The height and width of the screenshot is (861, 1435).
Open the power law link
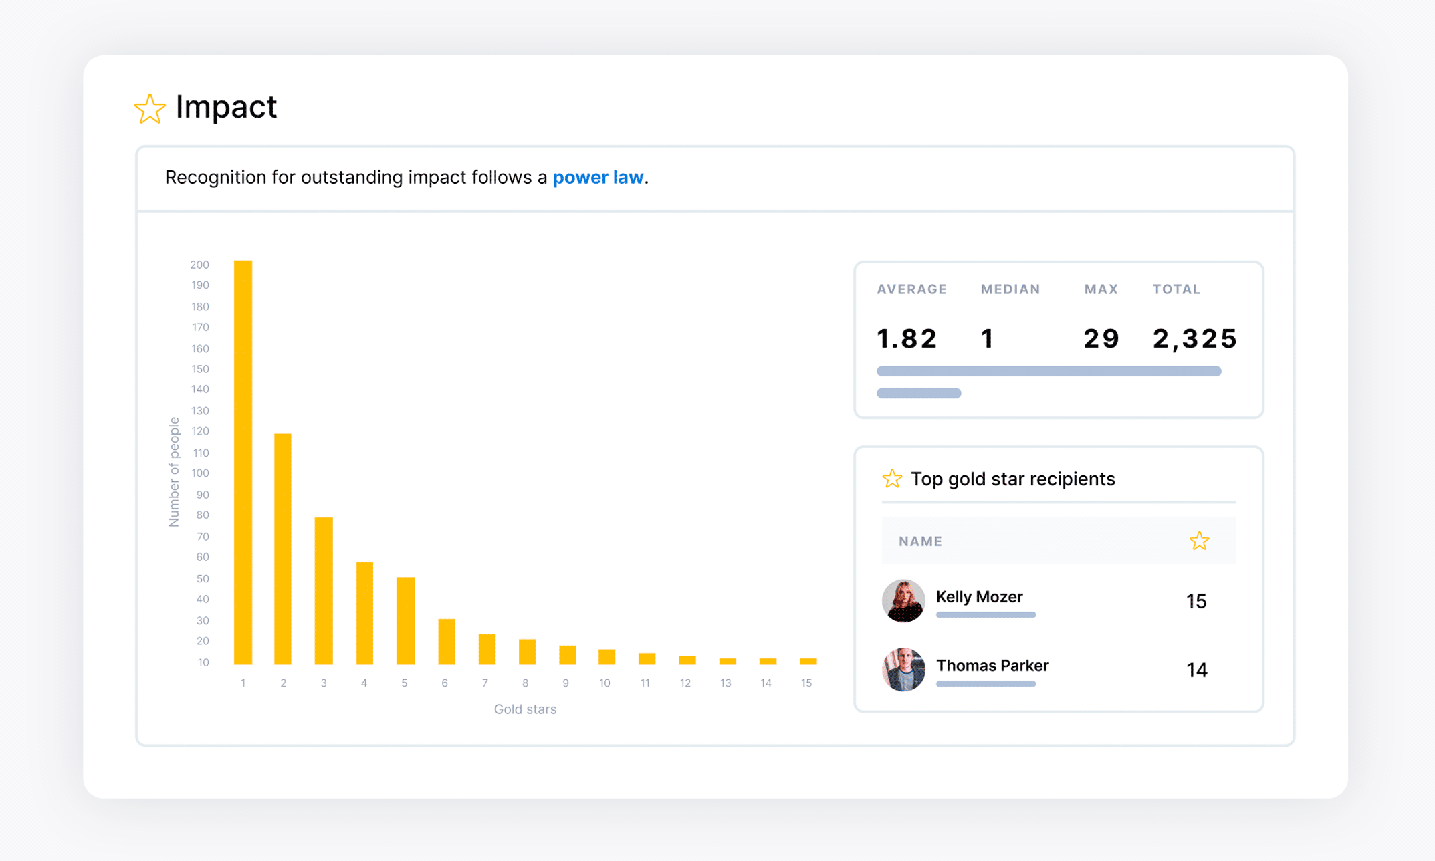point(598,177)
